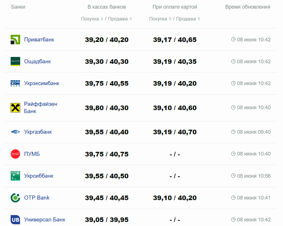Screen dimensions: 283x226
Task: Click the Укрэксимбанк EXIM logo
Action: click(15, 83)
